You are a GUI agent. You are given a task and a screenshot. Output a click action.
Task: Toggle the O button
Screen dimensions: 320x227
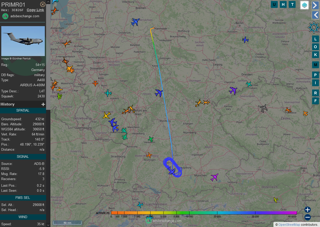(x=315, y=47)
